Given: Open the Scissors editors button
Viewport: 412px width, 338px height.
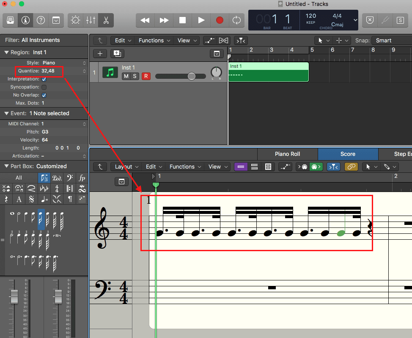Looking at the screenshot, I should tap(106, 20).
